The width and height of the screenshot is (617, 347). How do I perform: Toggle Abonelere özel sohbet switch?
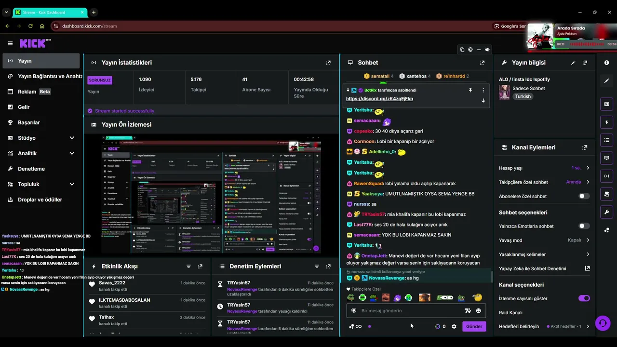click(x=584, y=196)
